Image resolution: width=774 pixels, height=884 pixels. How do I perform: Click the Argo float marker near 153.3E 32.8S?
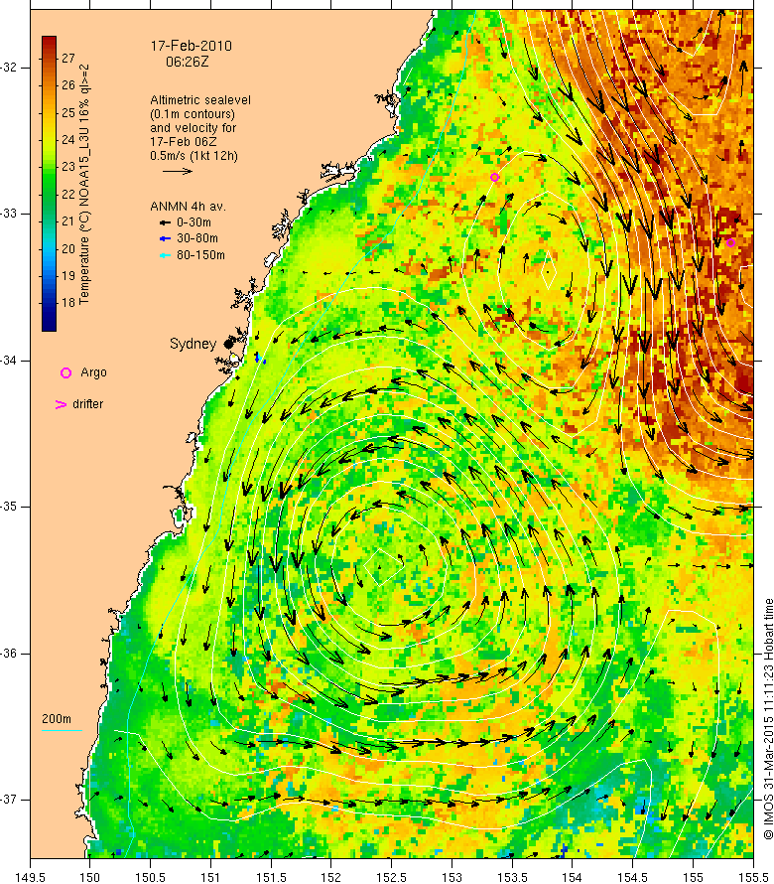(494, 177)
